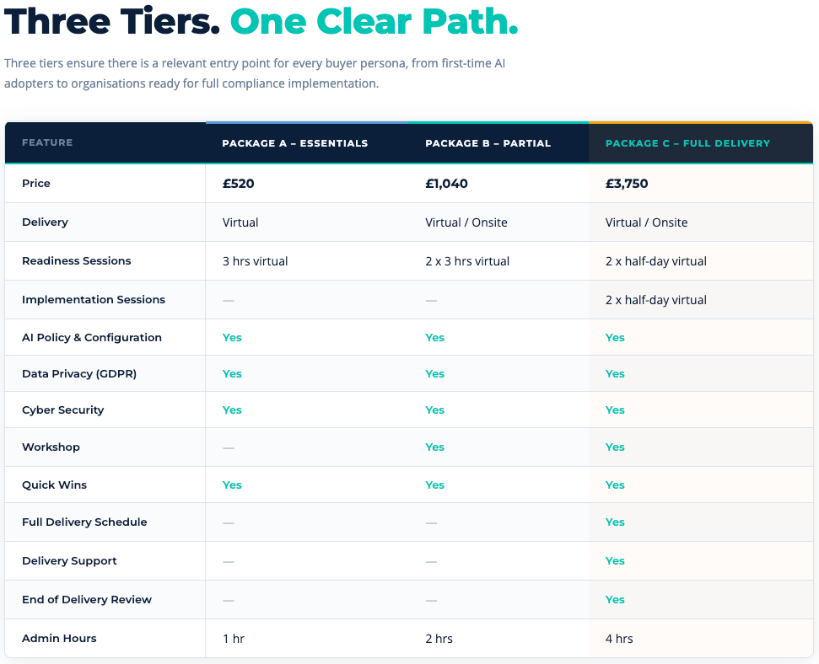Click the Data Privacy (GDPR) row label
Image resolution: width=819 pixels, height=664 pixels.
[x=79, y=374]
